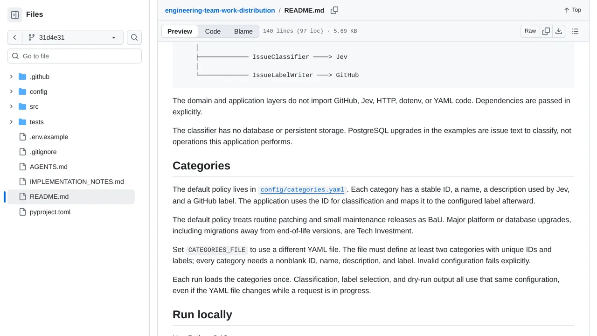This screenshot has width=597, height=336.
Task: Follow config/categories.yaml link
Action: tap(302, 189)
